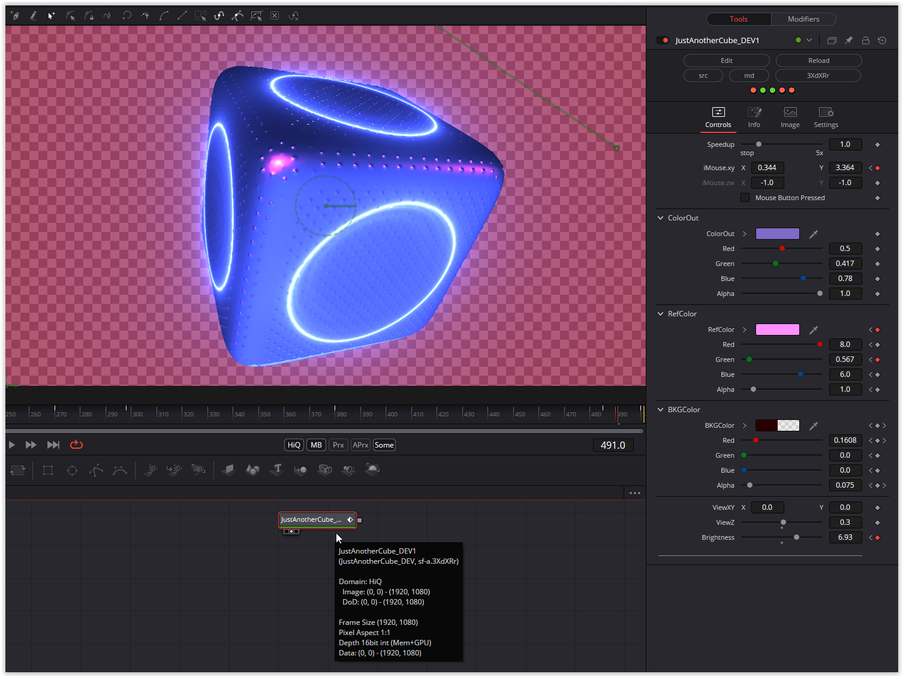Click the RefColor eyedropper picker
The width and height of the screenshot is (903, 677).
coord(814,330)
